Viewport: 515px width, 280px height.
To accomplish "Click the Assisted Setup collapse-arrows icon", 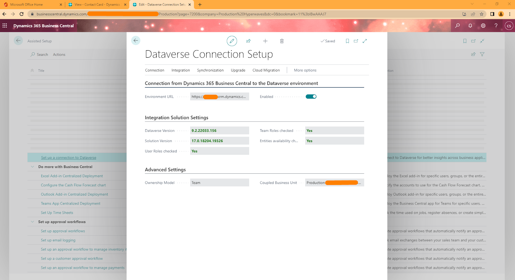I will (x=482, y=41).
